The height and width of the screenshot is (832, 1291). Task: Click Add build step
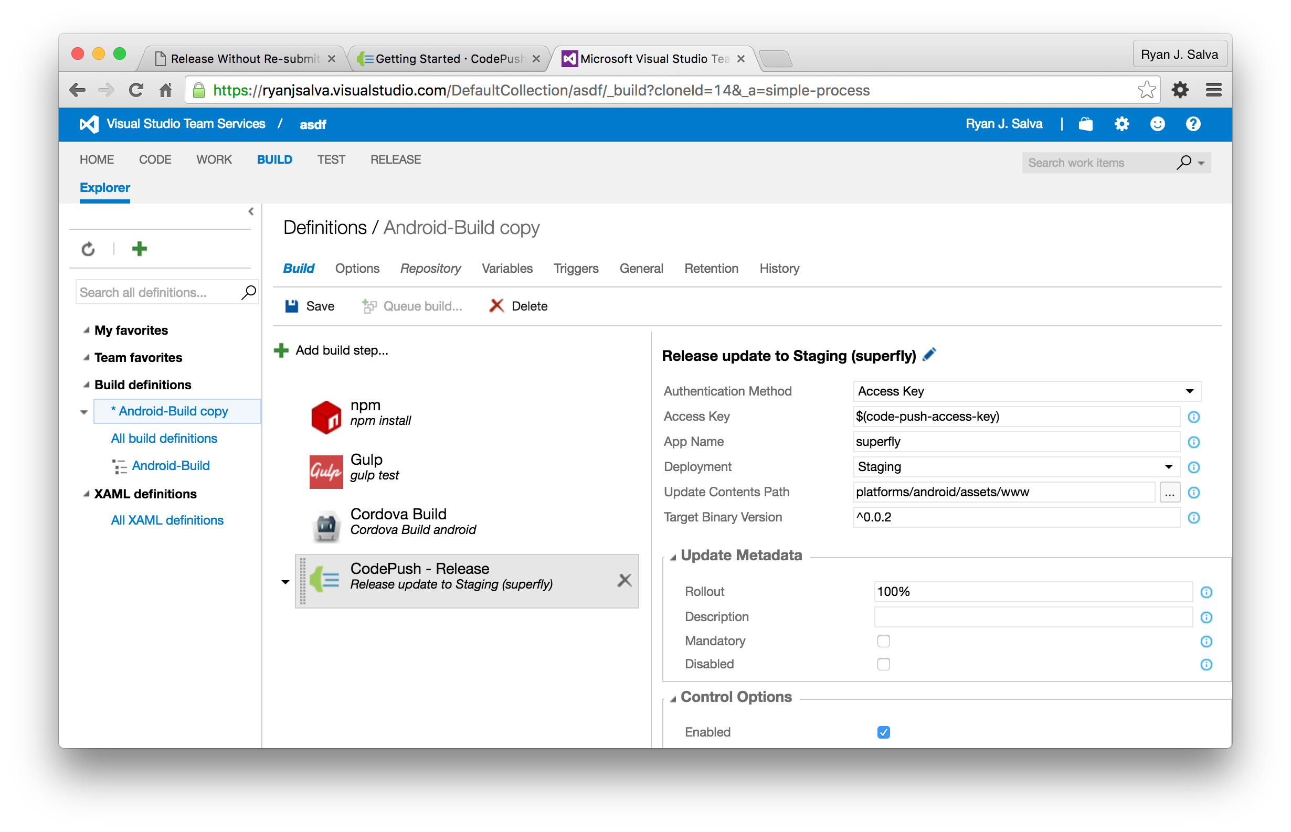tap(331, 350)
